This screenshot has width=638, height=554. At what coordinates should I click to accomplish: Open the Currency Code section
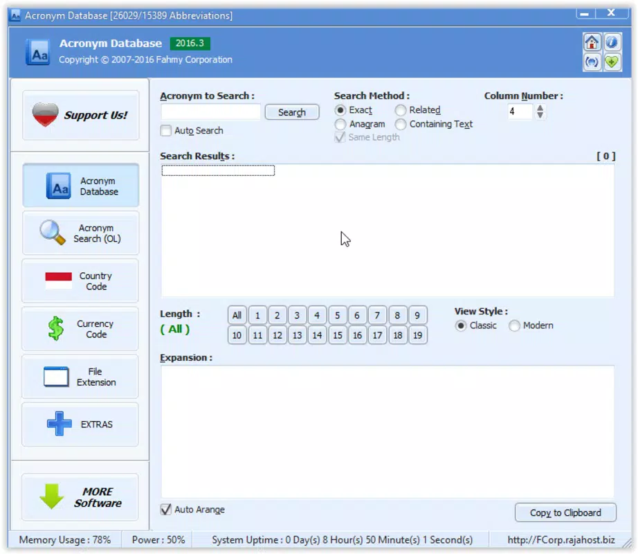(80, 329)
